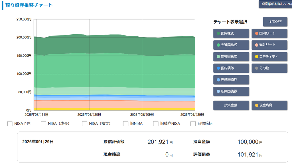
Task: Click the 投信評価額 value 201,921
Action: [158, 142]
